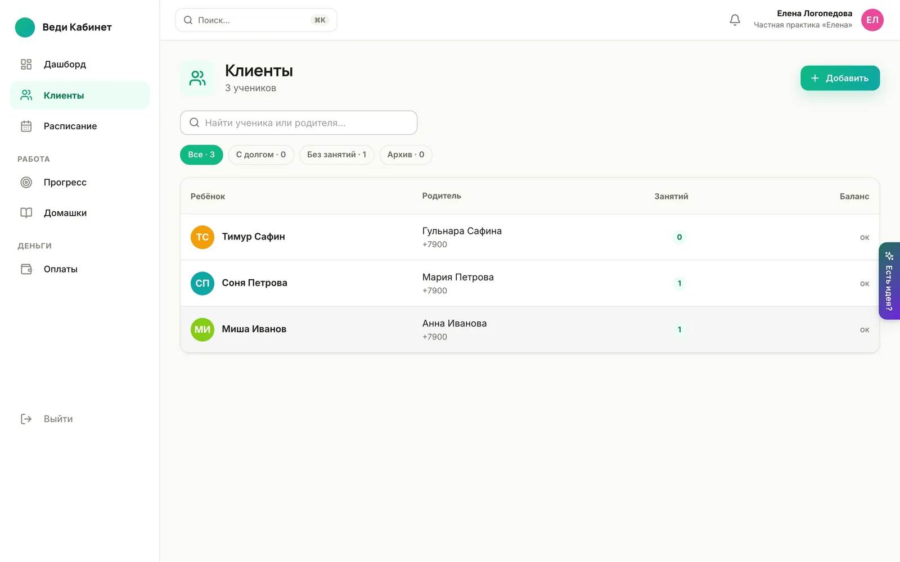Click the top Поиск search box
The height and width of the screenshot is (562, 900).
[x=256, y=20]
